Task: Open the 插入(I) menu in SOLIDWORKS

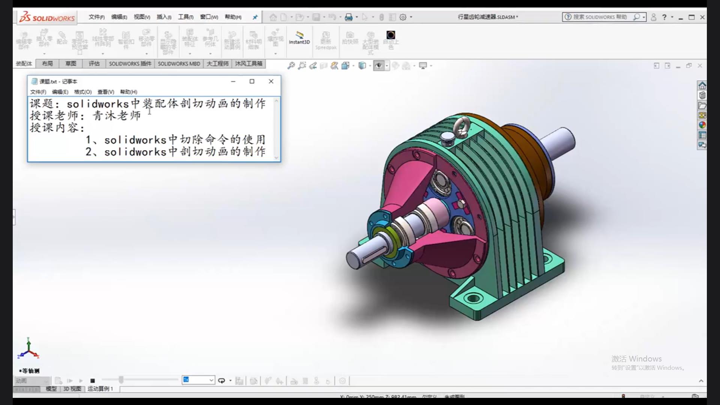Action: pos(164,17)
